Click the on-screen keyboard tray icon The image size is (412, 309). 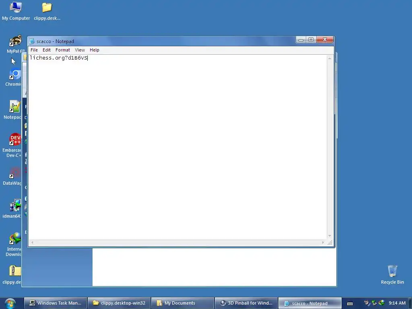click(x=350, y=303)
